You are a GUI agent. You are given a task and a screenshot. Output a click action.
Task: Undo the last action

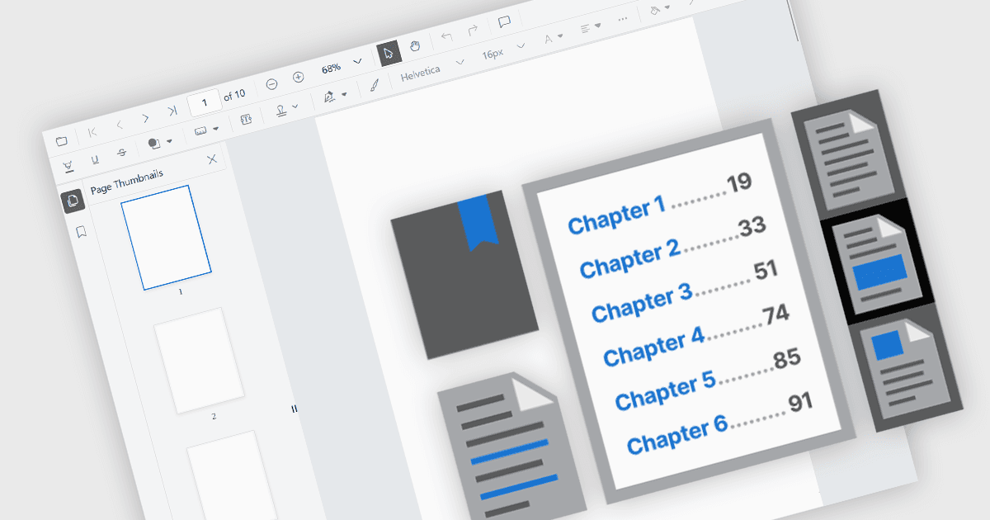446,37
